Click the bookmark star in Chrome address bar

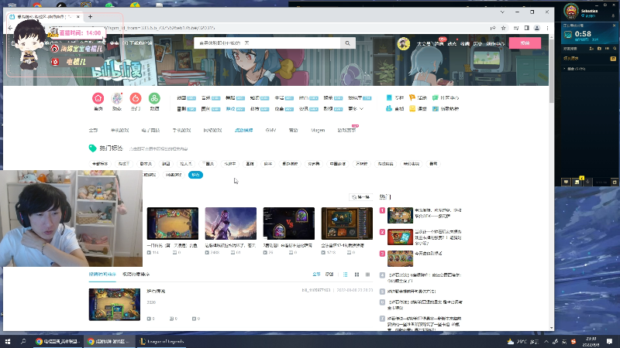[x=503, y=28]
